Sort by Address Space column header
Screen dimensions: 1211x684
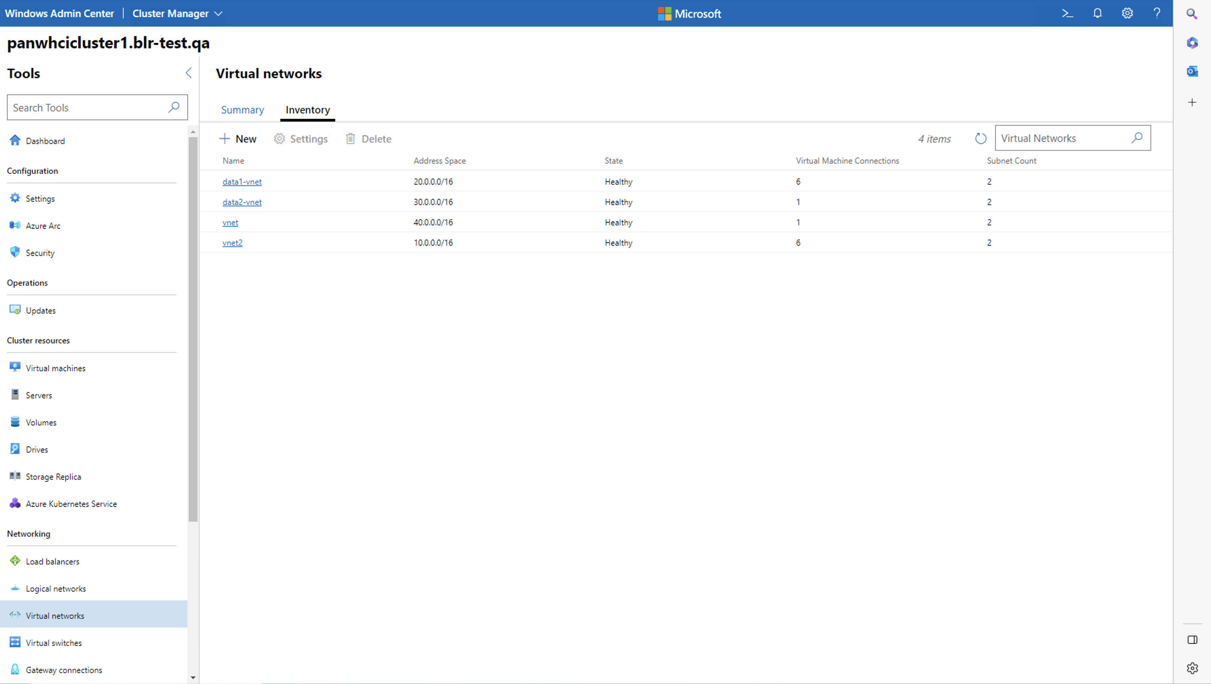[x=439, y=161]
